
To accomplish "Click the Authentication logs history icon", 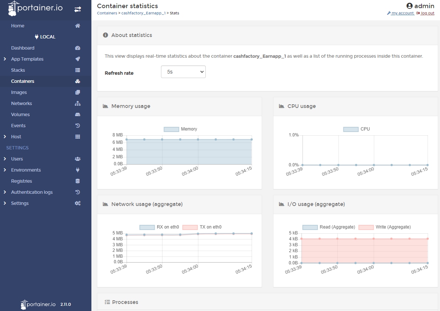I will pos(78,192).
